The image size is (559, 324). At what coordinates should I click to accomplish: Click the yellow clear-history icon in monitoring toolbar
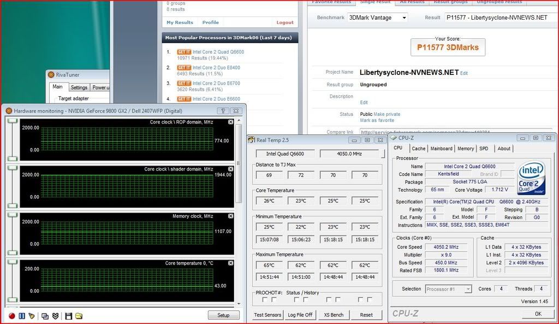(x=32, y=316)
